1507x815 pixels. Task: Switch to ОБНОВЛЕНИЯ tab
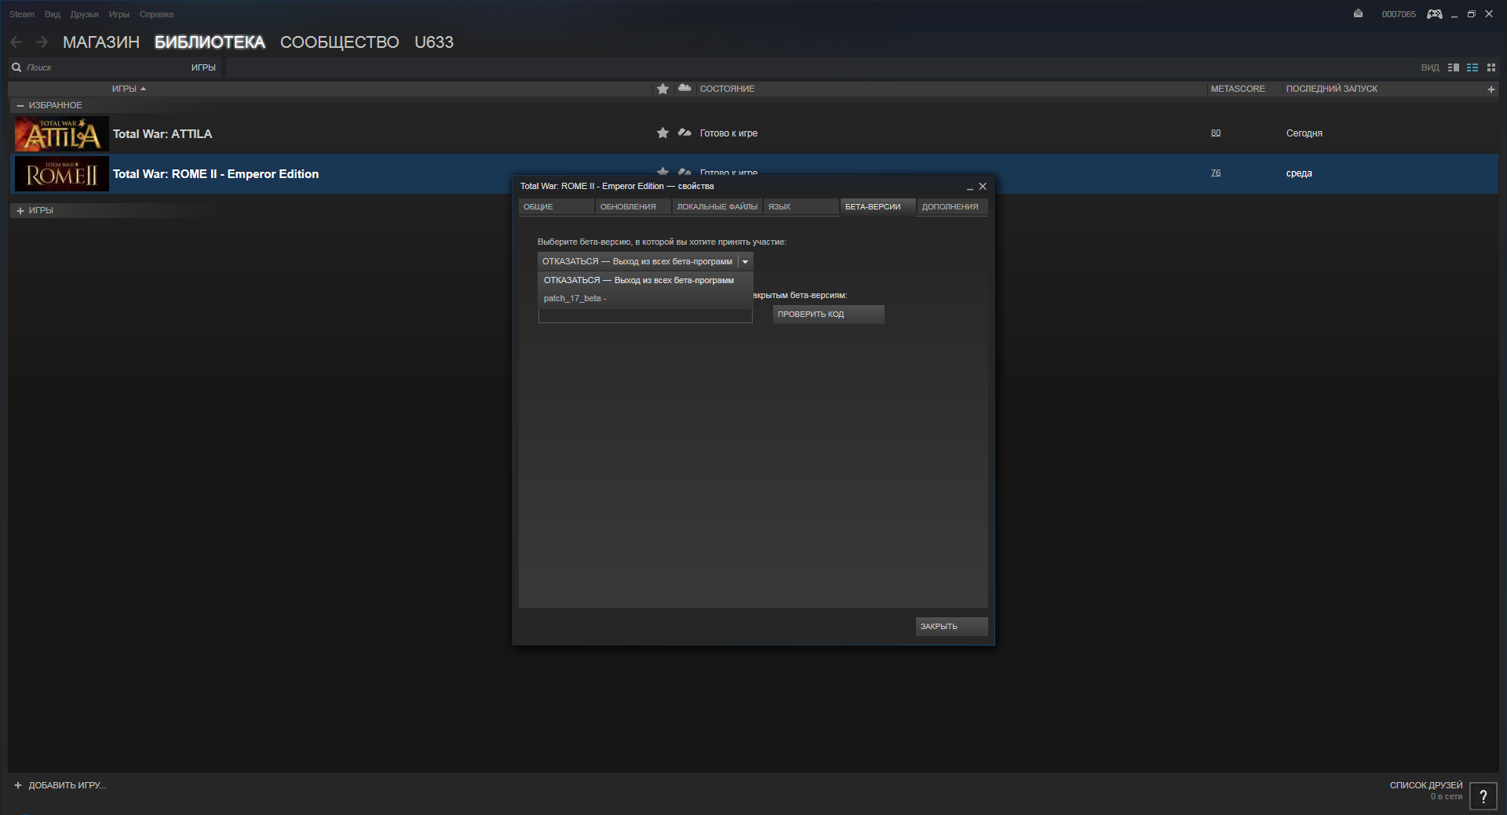[x=633, y=207]
